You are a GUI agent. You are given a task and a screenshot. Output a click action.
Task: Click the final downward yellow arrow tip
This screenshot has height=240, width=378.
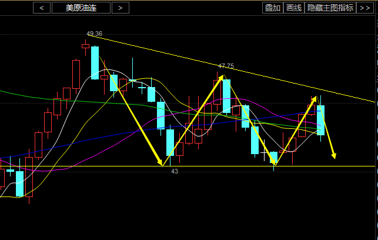click(x=334, y=156)
